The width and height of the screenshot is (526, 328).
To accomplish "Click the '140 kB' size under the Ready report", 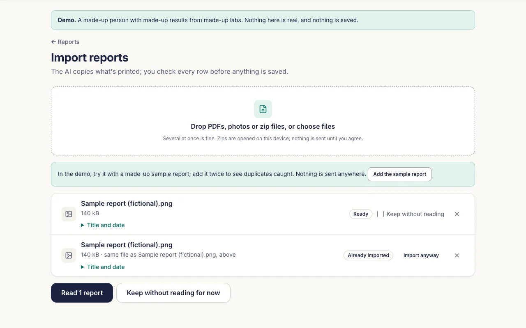I will click(90, 213).
